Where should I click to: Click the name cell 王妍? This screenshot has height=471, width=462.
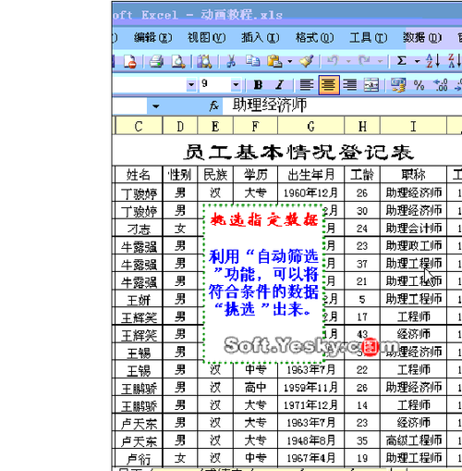click(x=139, y=300)
